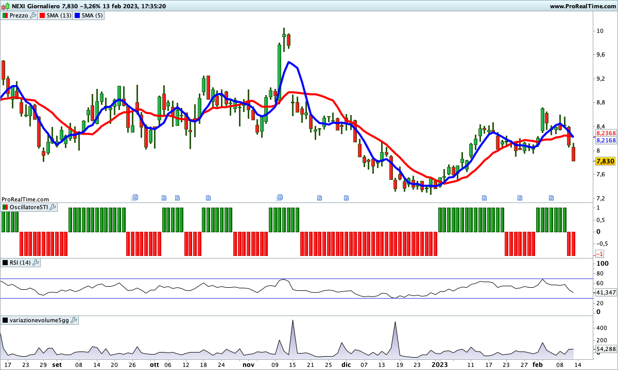Image resolution: width=618 pixels, height=370 pixels.
Task: Click the ott label on date axis
Action: pos(154,364)
